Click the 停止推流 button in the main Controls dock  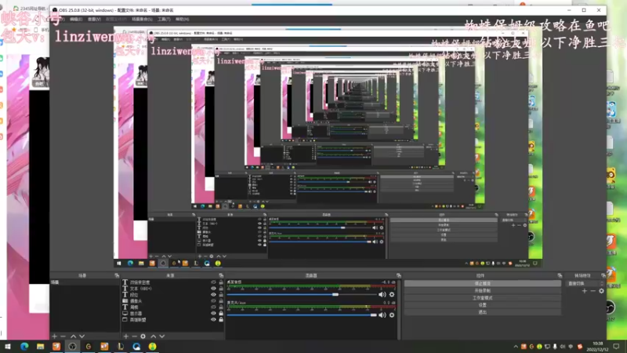pyautogui.click(x=483, y=283)
